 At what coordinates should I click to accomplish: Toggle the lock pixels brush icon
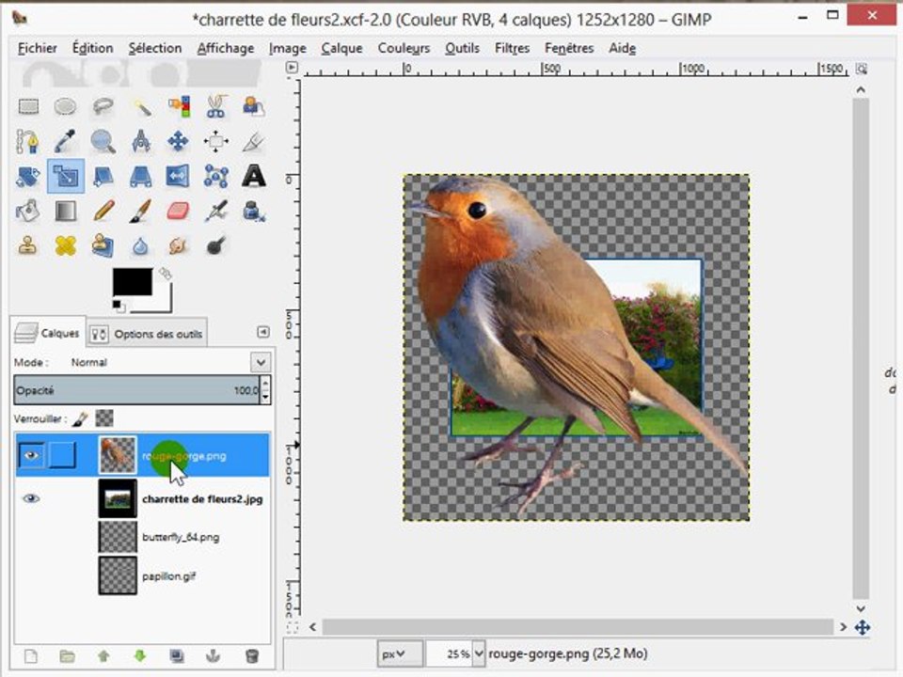pyautogui.click(x=81, y=419)
